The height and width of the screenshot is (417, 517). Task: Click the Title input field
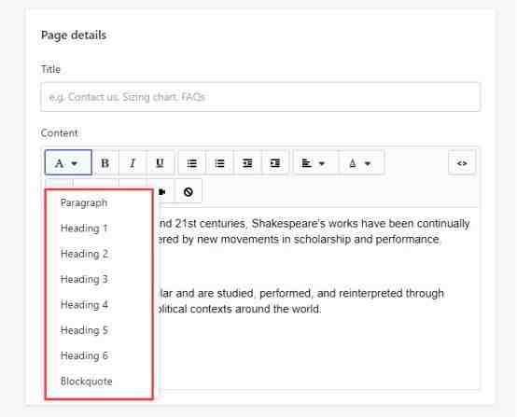coord(260,97)
